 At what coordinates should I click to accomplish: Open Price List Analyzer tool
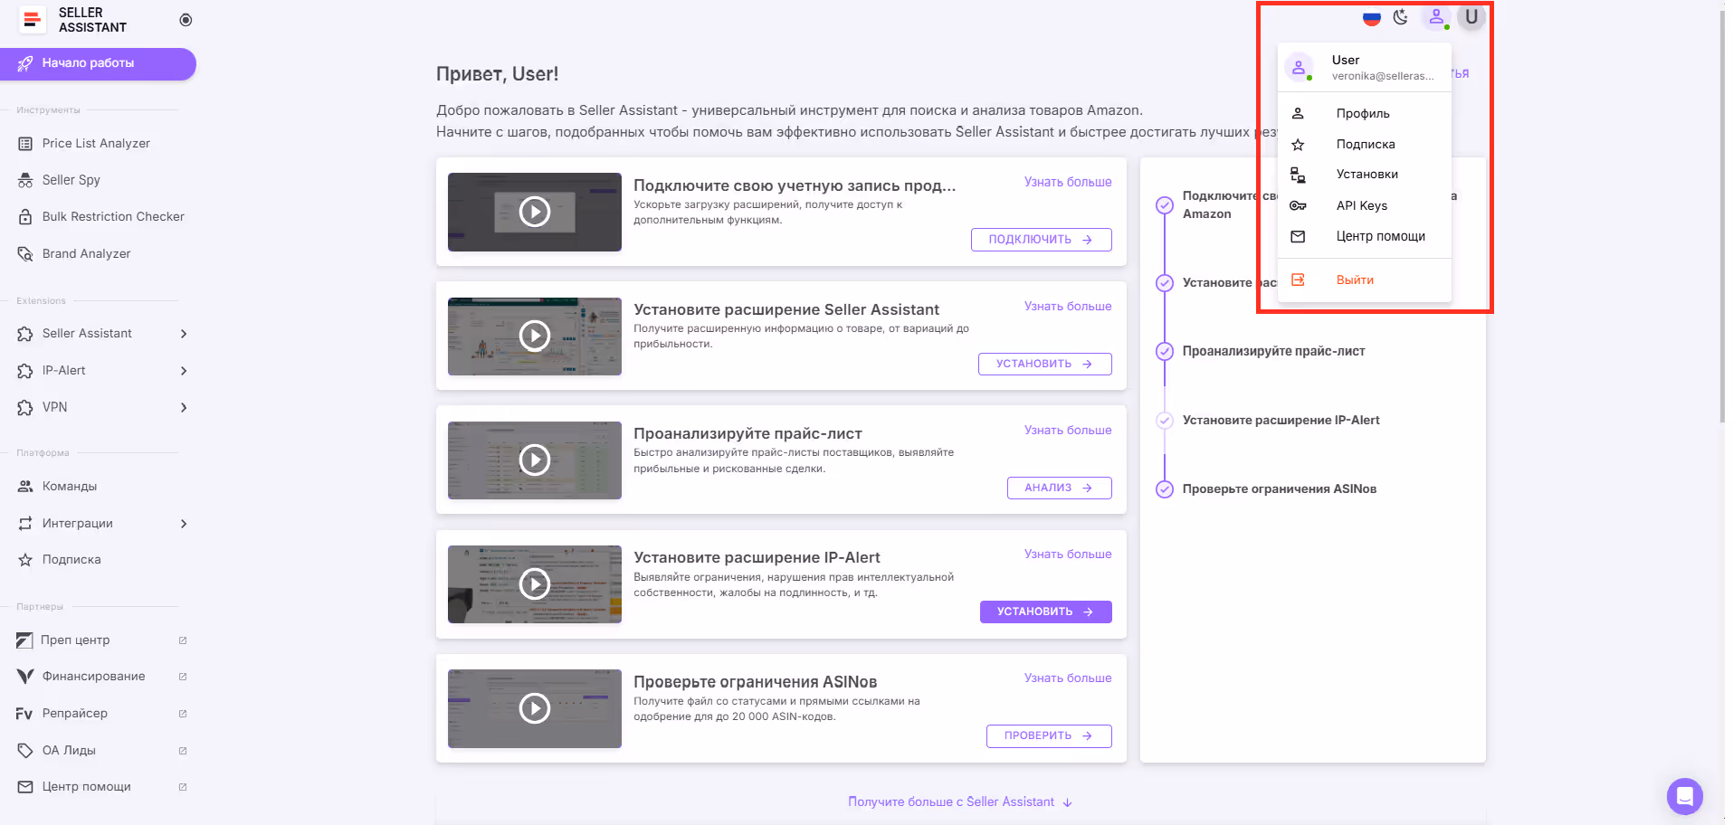(x=98, y=143)
